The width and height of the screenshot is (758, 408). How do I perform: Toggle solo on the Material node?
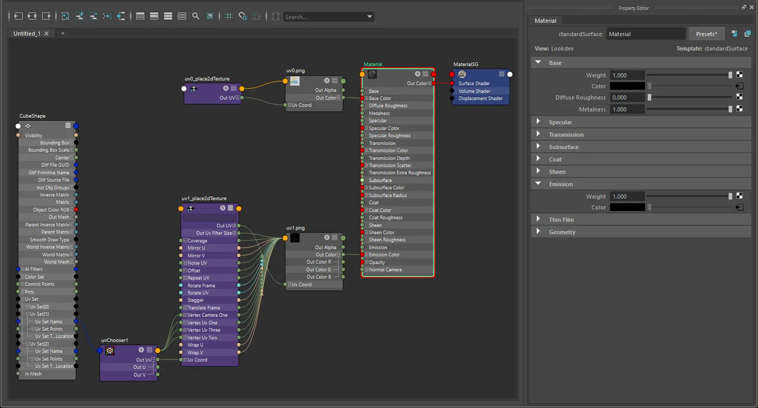[x=418, y=74]
